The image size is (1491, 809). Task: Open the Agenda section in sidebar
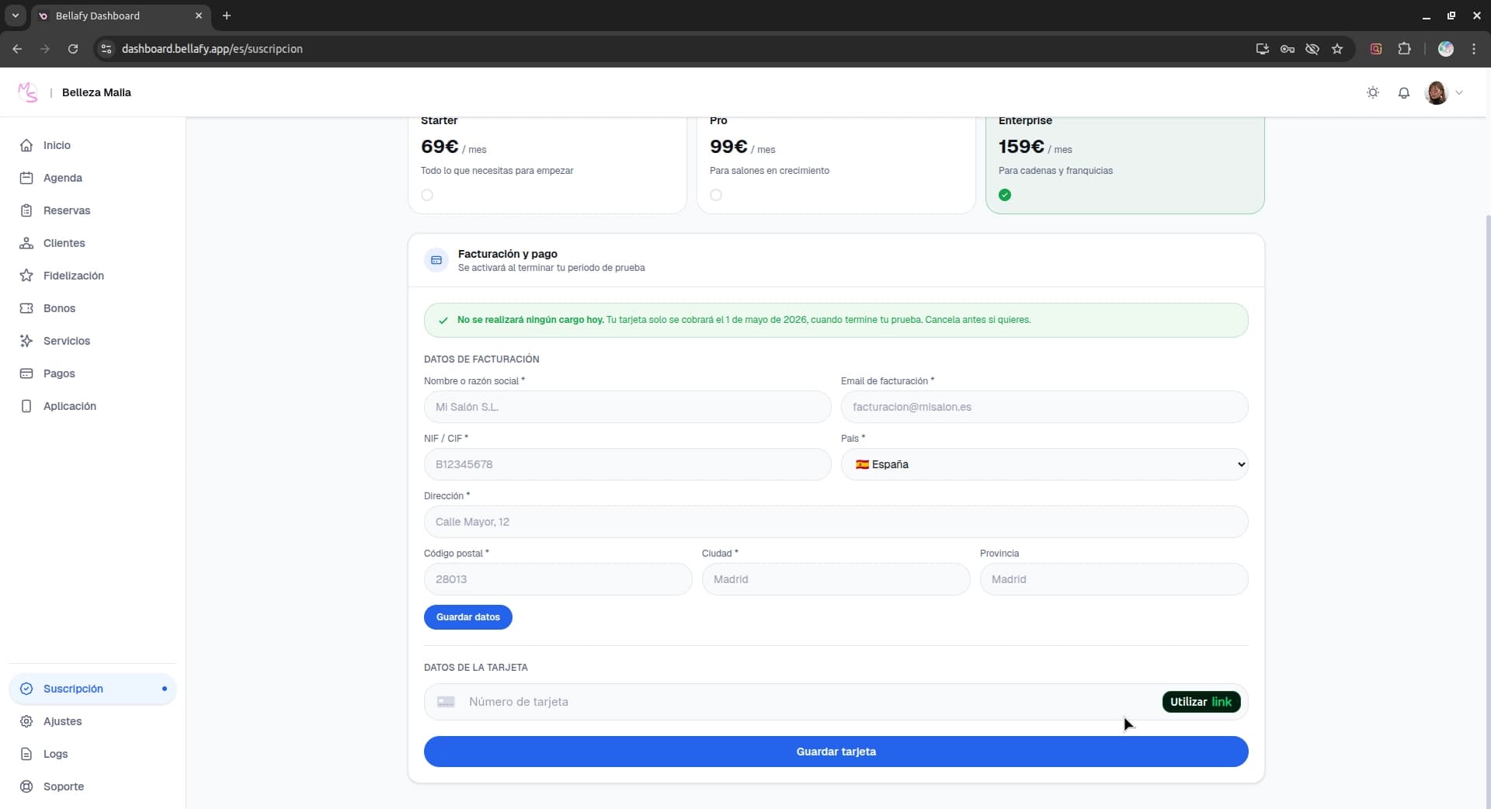click(63, 178)
